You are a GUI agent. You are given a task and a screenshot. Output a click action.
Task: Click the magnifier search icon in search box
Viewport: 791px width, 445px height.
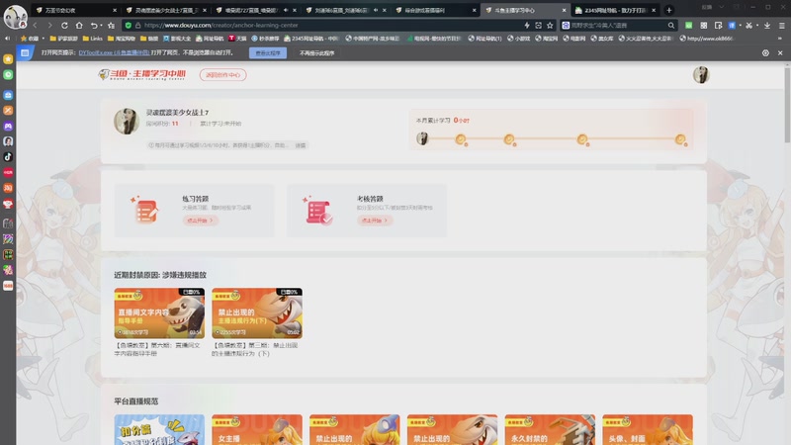click(671, 26)
